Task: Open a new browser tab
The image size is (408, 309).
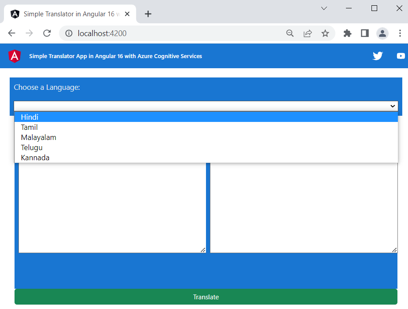Action: 148,14
